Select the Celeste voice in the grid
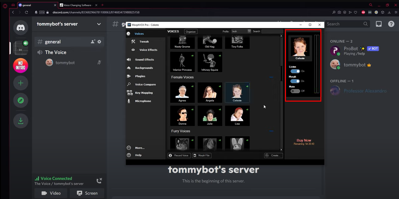Image resolution: width=399 pixels, height=199 pixels. pos(237,93)
